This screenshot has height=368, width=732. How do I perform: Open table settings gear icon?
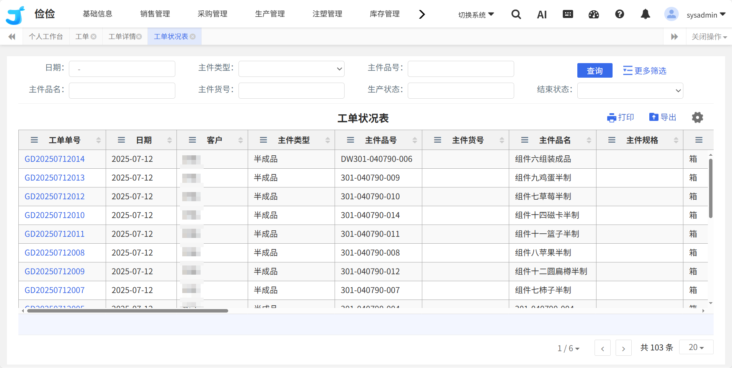697,117
